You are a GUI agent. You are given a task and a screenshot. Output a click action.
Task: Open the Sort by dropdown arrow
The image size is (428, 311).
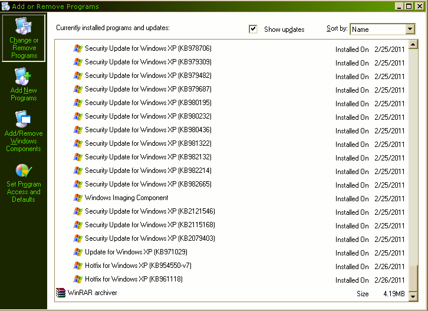click(x=410, y=29)
